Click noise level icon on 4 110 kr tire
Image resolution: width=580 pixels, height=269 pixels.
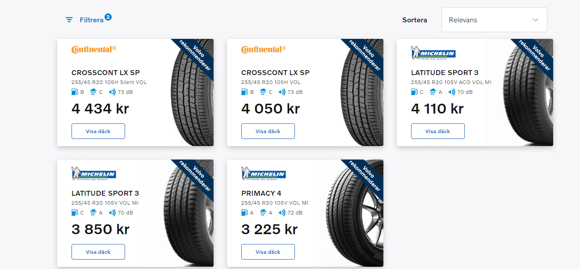click(x=452, y=92)
